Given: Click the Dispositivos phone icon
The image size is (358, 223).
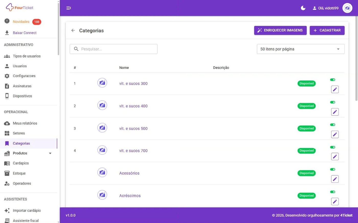Looking at the screenshot, I should (x=7, y=96).
